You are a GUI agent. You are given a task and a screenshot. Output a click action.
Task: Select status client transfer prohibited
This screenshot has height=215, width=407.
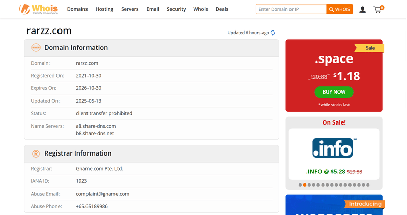tap(104, 113)
